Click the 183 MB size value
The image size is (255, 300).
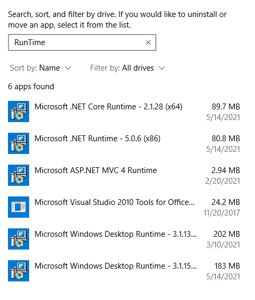tap(227, 266)
